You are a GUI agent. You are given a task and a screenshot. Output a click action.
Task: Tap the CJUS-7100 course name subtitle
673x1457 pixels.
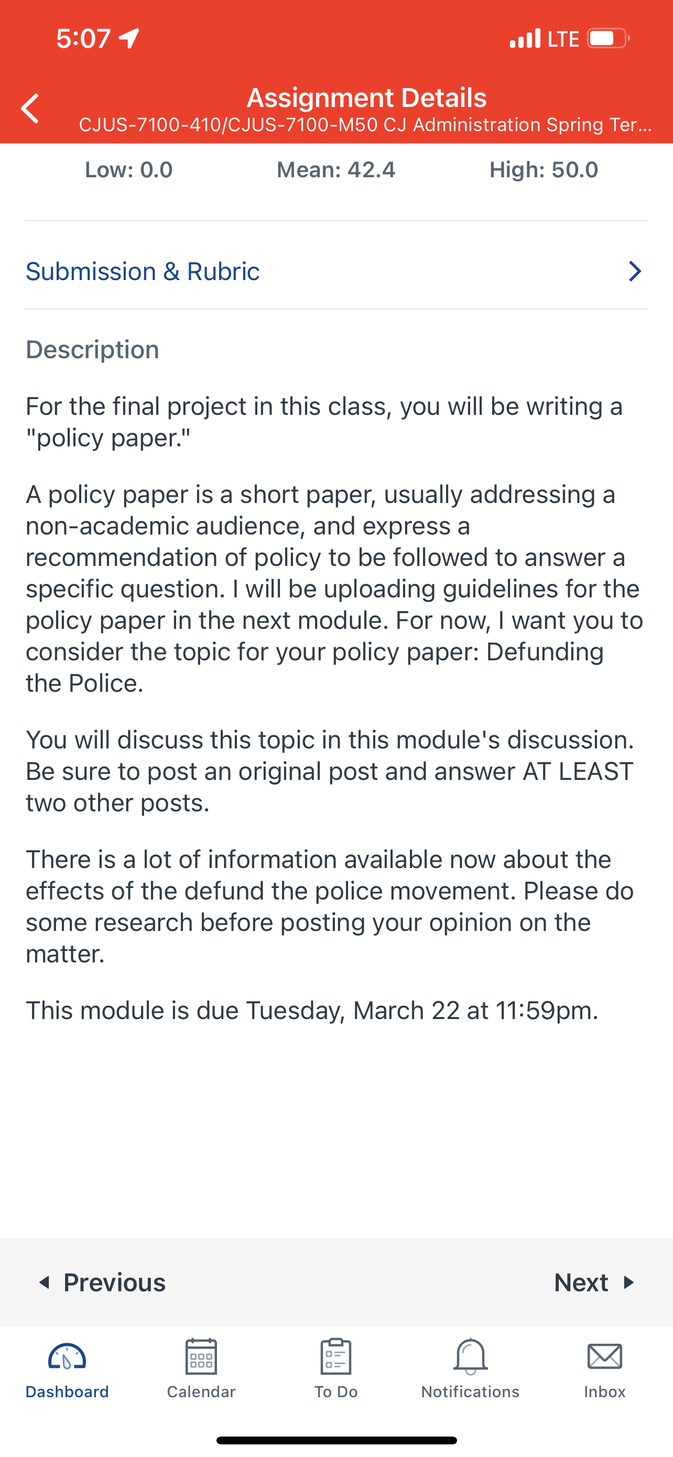point(365,125)
